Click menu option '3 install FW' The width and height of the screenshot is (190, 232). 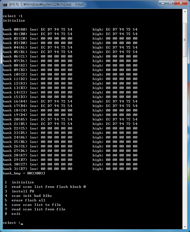(19, 191)
